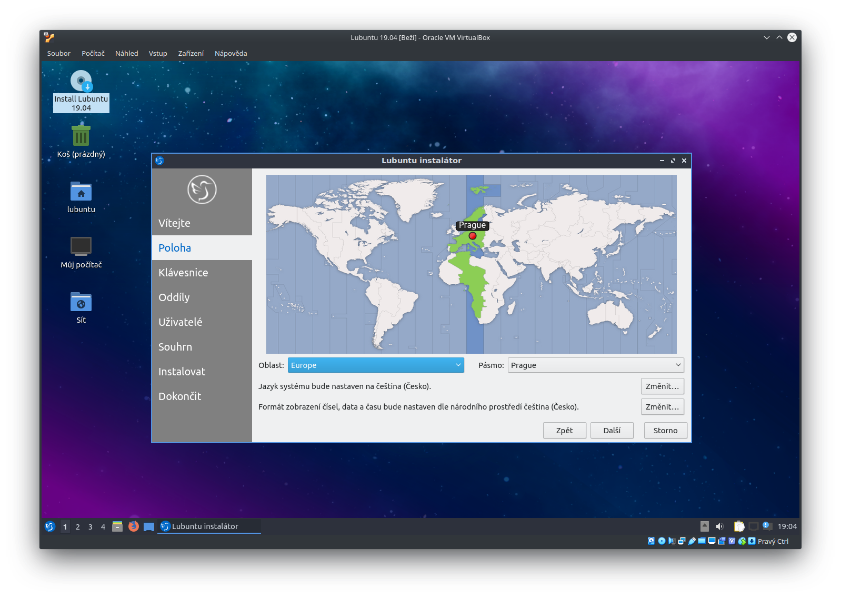Screen dimensions: 841x598
Task: Open the Soubor menu
Action: [x=59, y=53]
